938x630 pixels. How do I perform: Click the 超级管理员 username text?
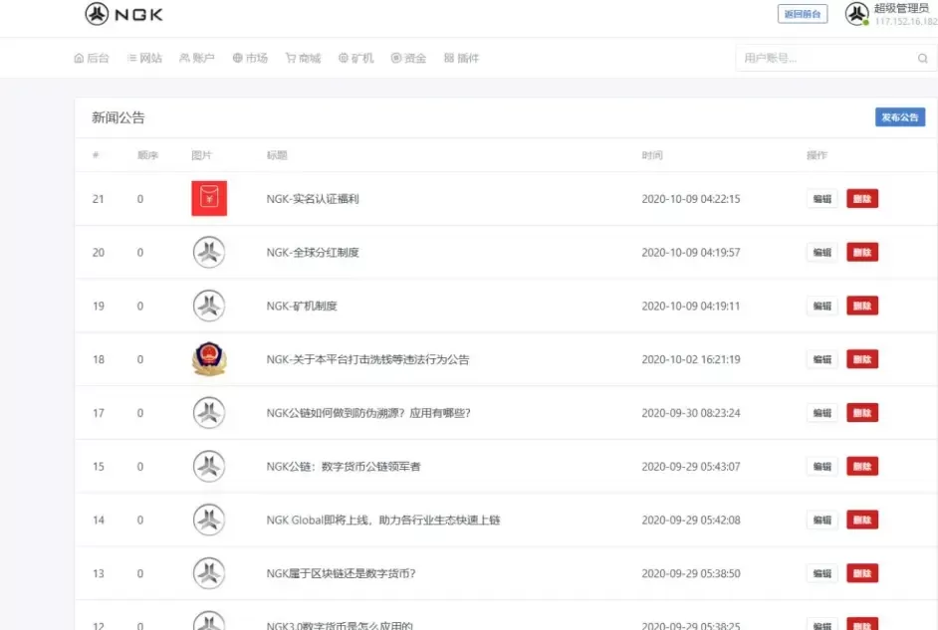(x=901, y=8)
